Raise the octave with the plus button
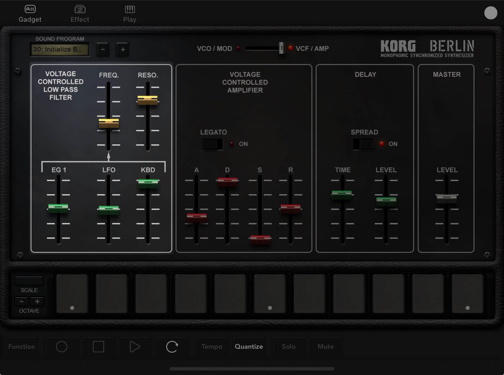 click(x=37, y=301)
